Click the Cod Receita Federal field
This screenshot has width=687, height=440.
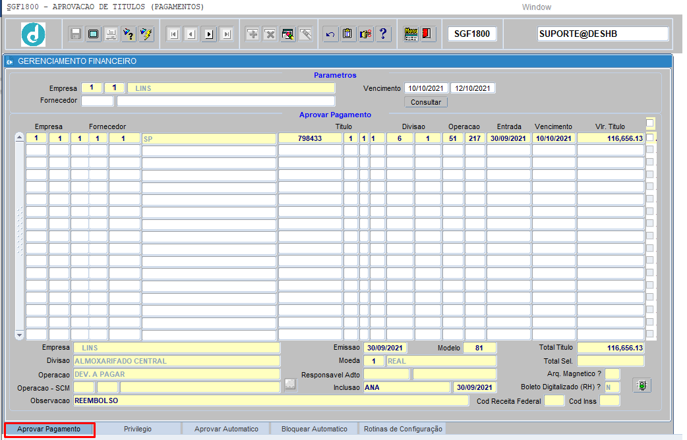click(x=554, y=400)
